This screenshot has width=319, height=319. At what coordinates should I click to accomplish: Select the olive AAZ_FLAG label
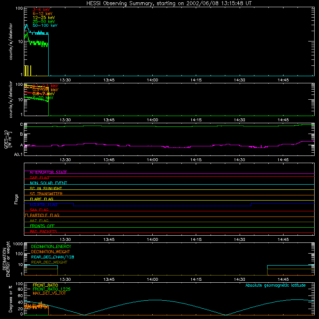pyautogui.click(x=39, y=221)
